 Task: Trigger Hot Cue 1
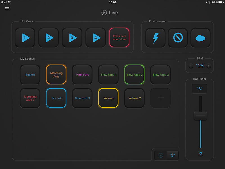pyautogui.click(x=26, y=38)
